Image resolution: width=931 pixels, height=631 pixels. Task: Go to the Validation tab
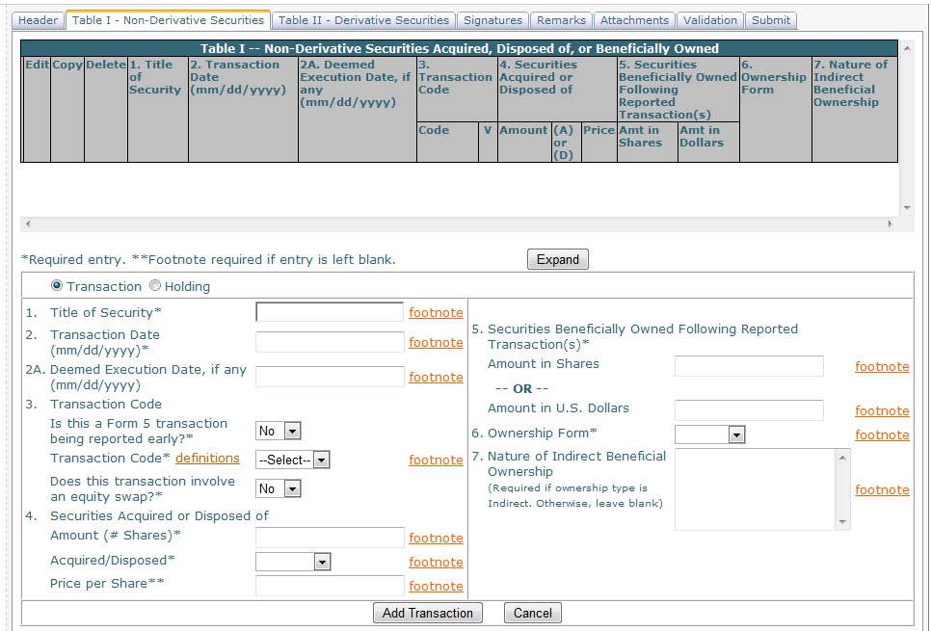tap(709, 20)
